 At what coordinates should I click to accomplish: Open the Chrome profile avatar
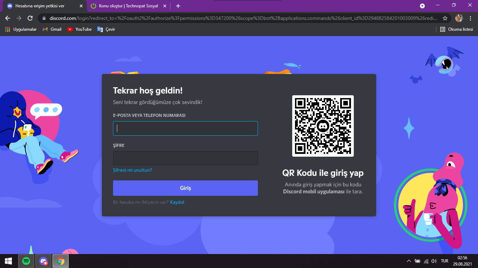point(459,18)
